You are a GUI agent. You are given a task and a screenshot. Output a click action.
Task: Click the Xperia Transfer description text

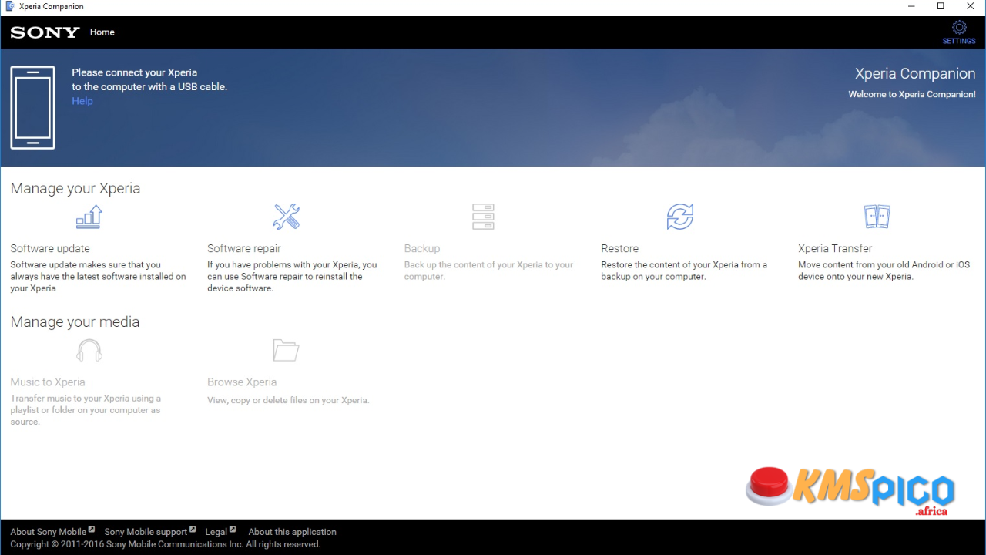click(x=884, y=271)
